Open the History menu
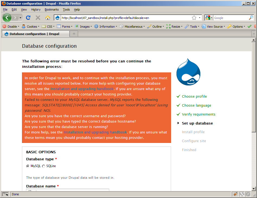This screenshot has width=257, height=198. tap(36, 9)
